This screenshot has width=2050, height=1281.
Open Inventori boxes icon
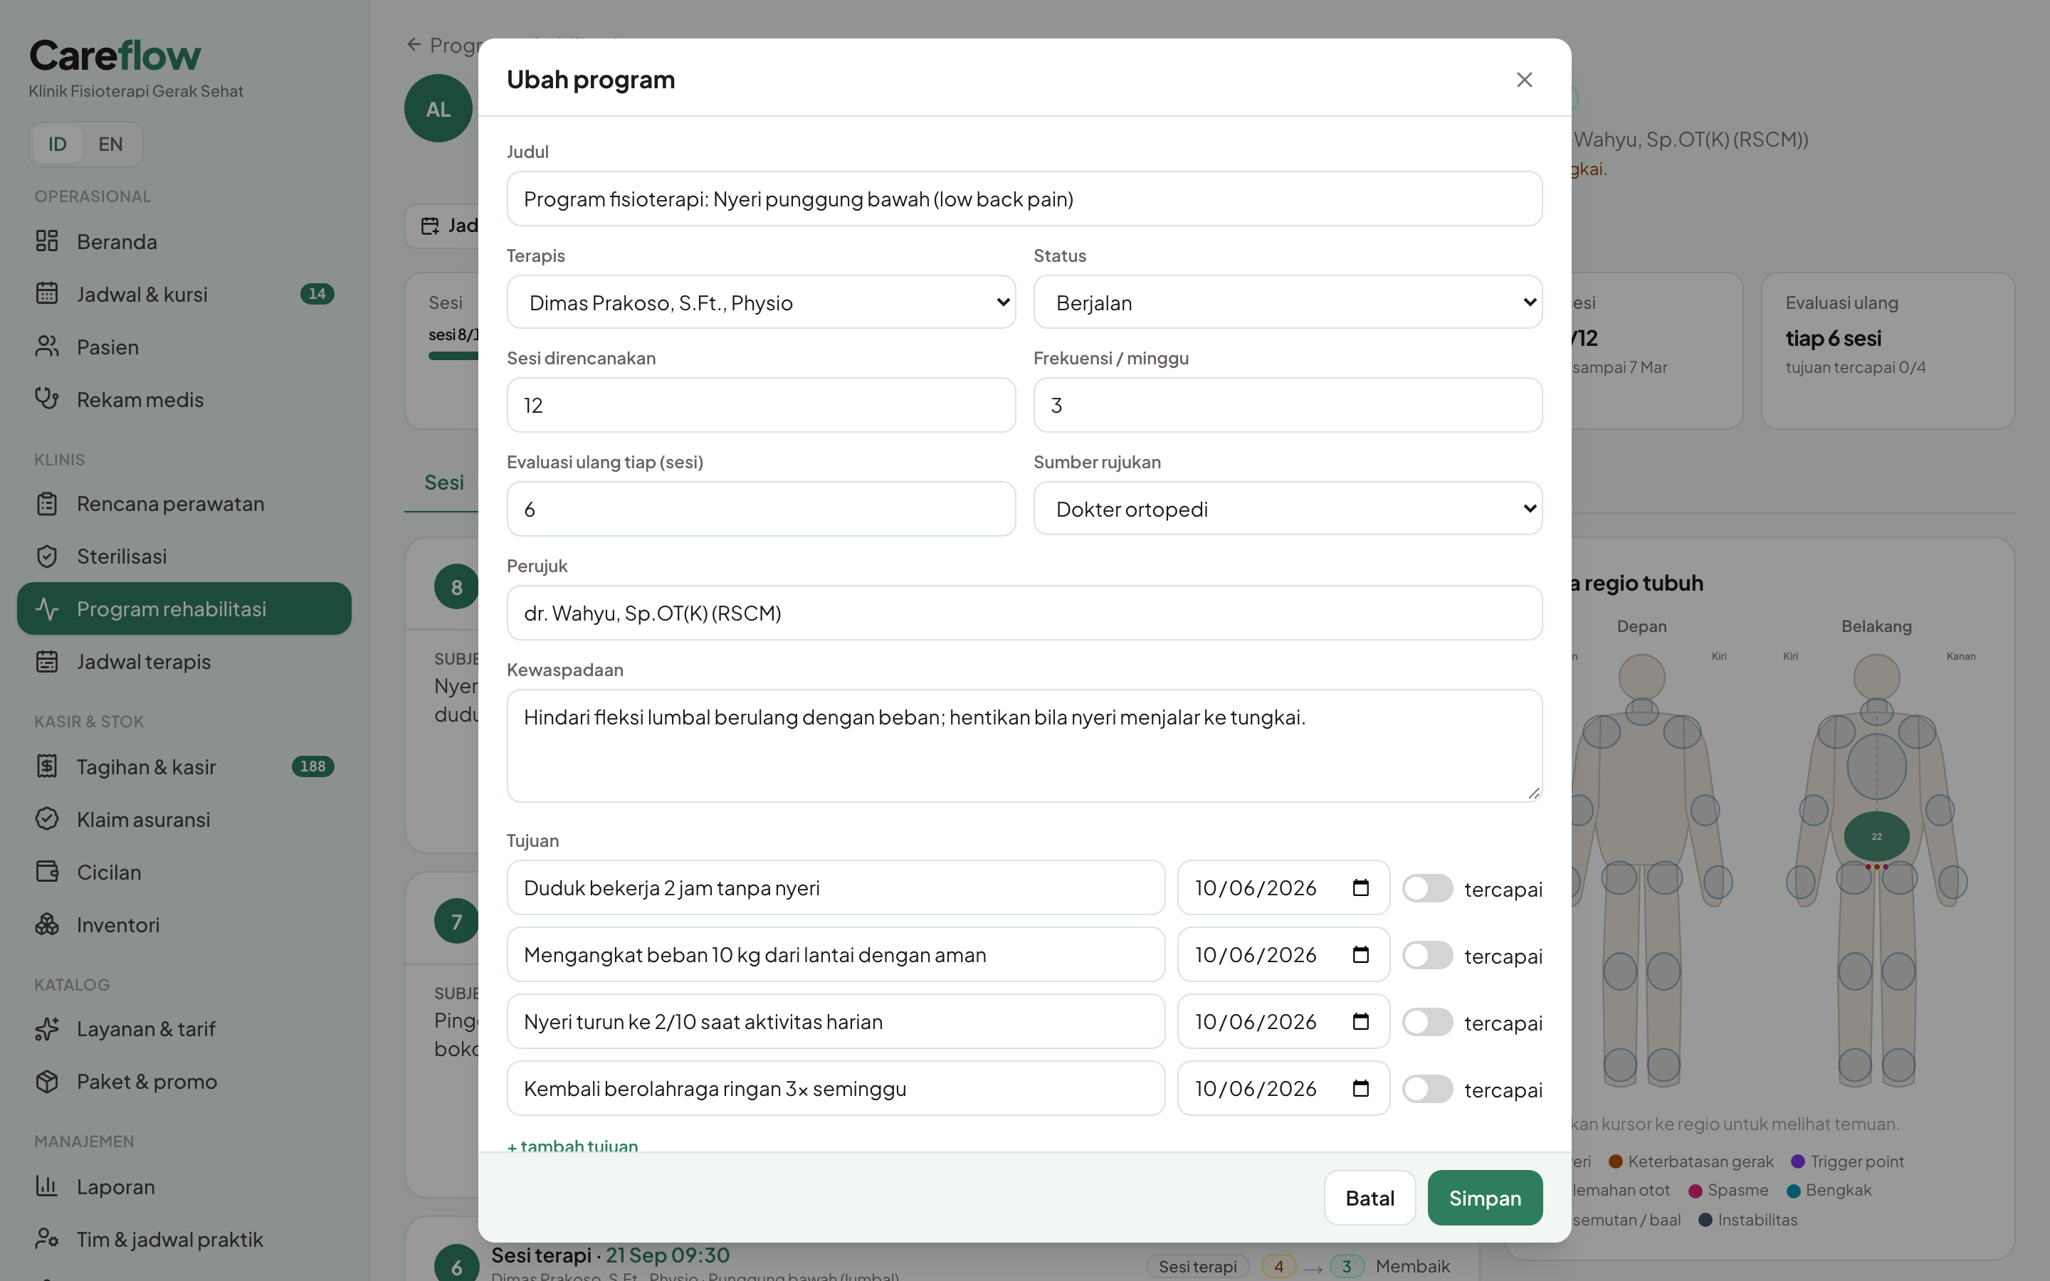coord(46,924)
